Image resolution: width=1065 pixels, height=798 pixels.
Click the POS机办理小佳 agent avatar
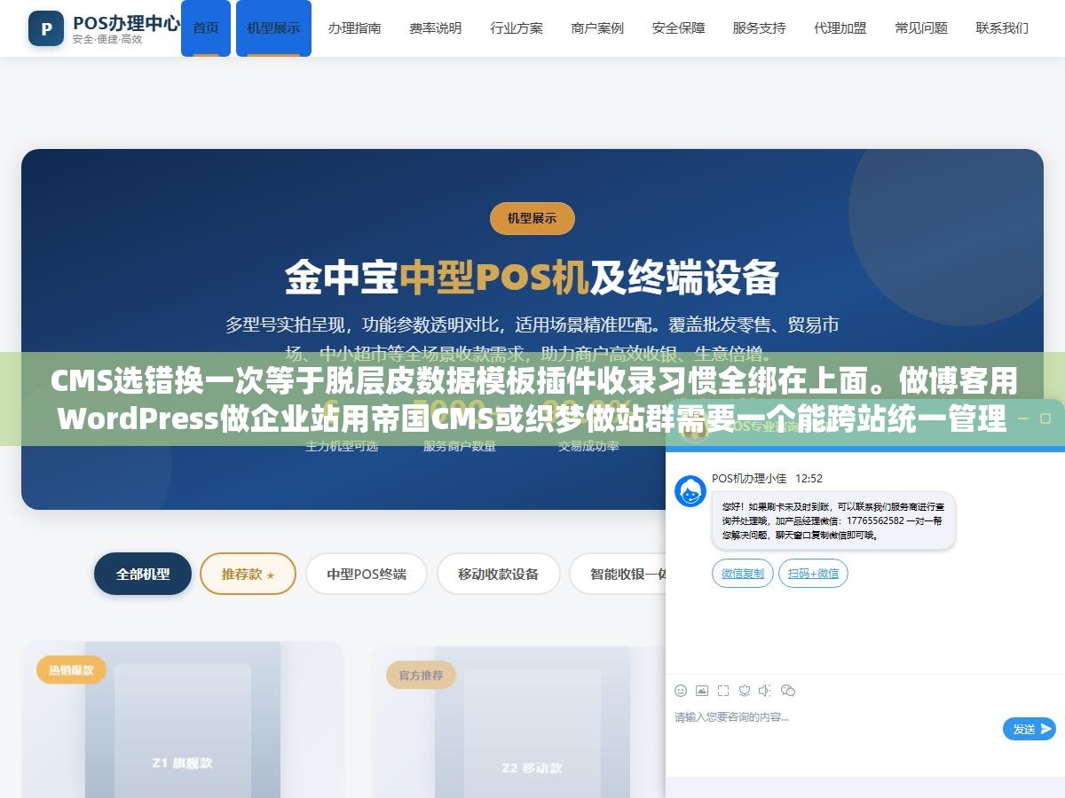click(690, 491)
